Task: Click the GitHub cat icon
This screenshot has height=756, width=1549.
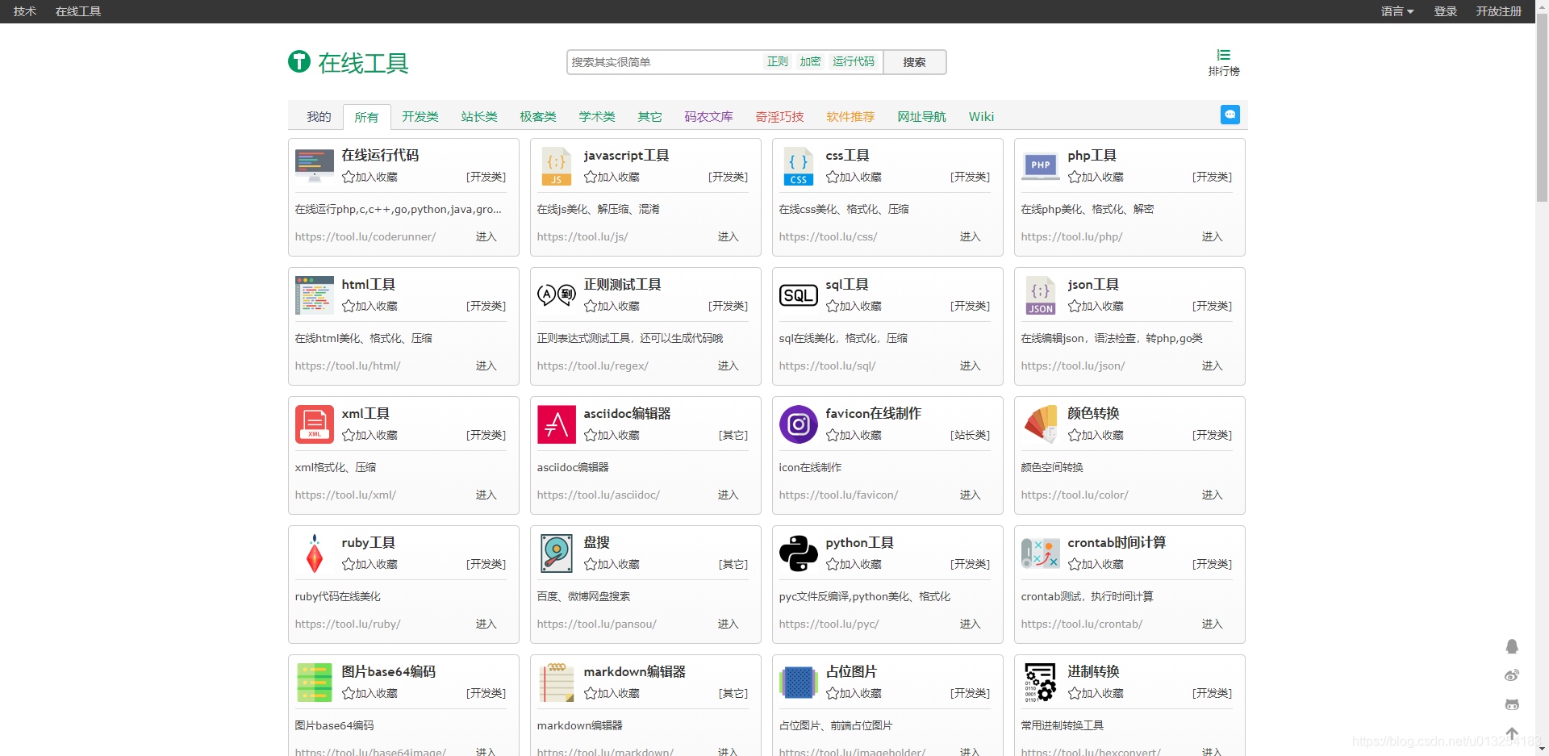Action: click(x=1512, y=704)
